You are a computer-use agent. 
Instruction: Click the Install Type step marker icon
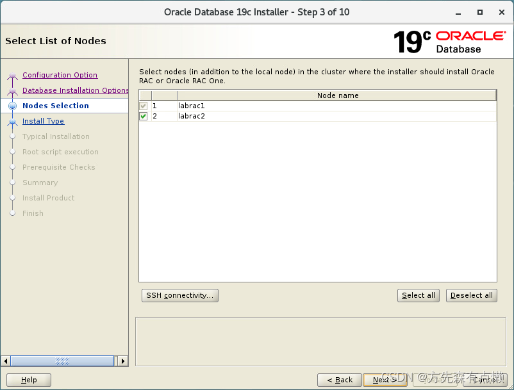[12, 122]
